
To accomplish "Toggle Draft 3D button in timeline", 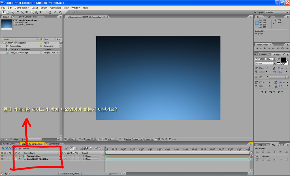I will pos(76,148).
